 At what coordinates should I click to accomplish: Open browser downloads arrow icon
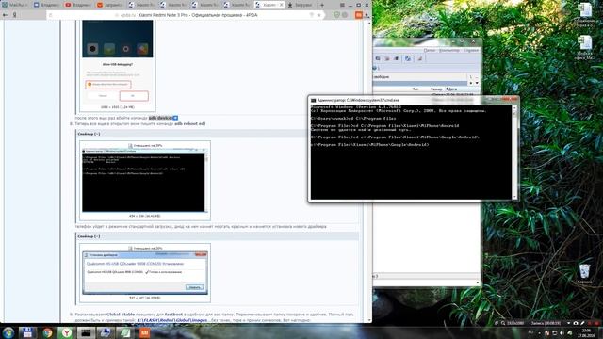[x=367, y=15]
